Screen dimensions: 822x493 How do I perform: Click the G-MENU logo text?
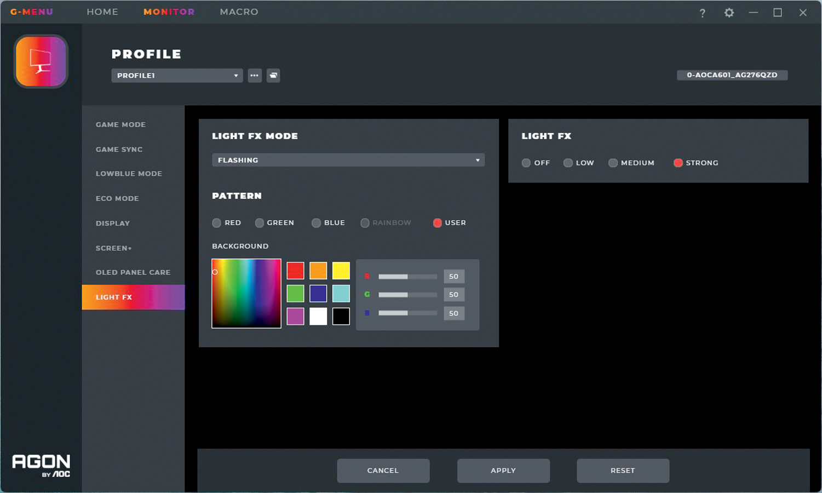pyautogui.click(x=32, y=12)
